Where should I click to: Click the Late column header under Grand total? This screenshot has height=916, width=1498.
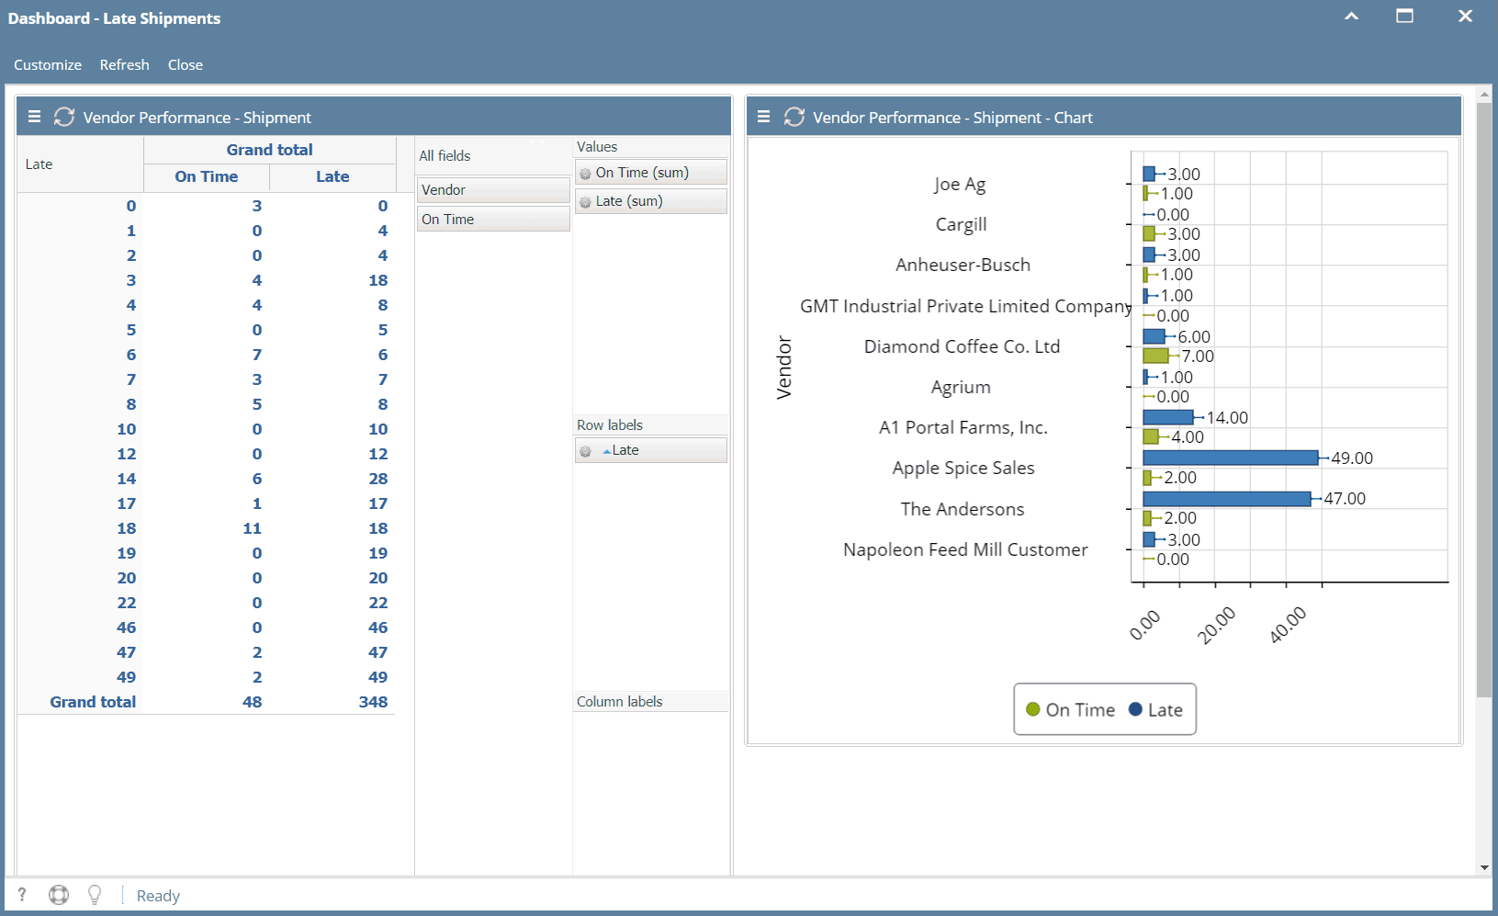pyautogui.click(x=332, y=176)
